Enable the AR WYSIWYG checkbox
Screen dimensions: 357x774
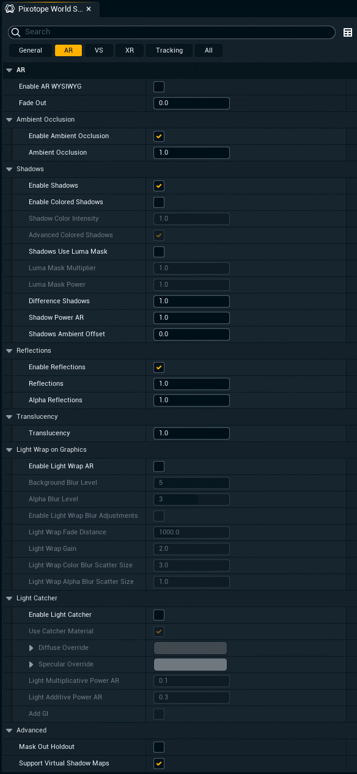(x=158, y=87)
